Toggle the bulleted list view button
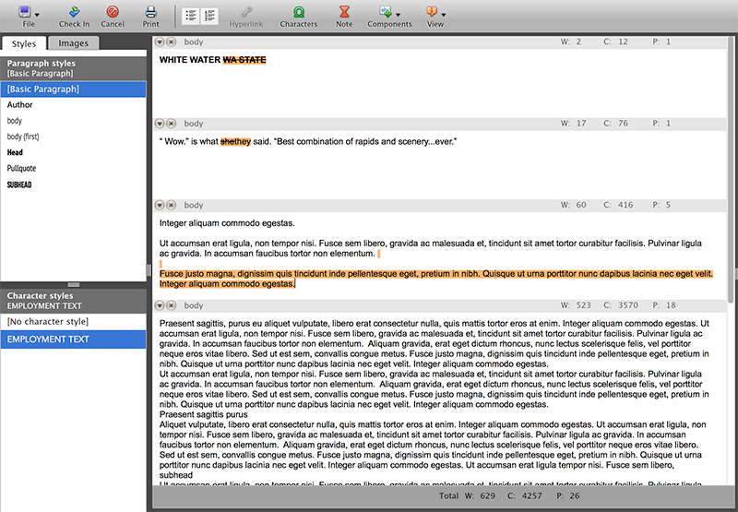Screen dimensions: 738x512 (189, 15)
